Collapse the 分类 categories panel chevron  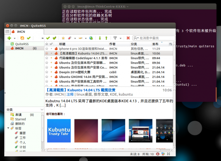pyautogui.click(x=42, y=110)
